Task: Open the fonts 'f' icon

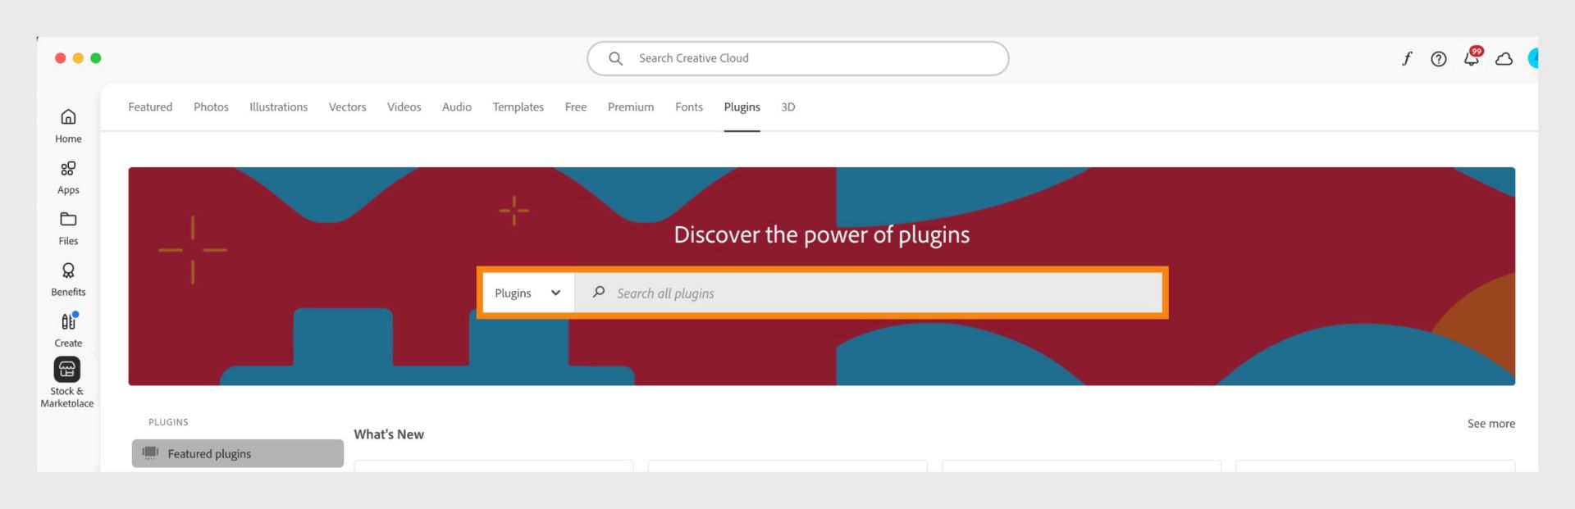Action: point(1406,58)
